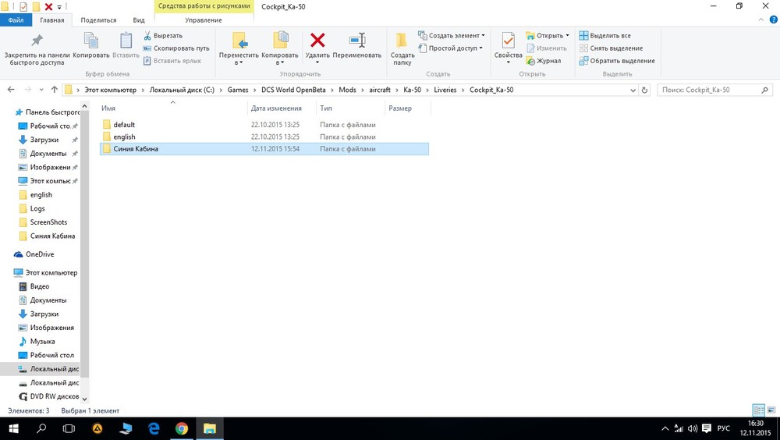Delete with red Удалить icon

click(317, 48)
